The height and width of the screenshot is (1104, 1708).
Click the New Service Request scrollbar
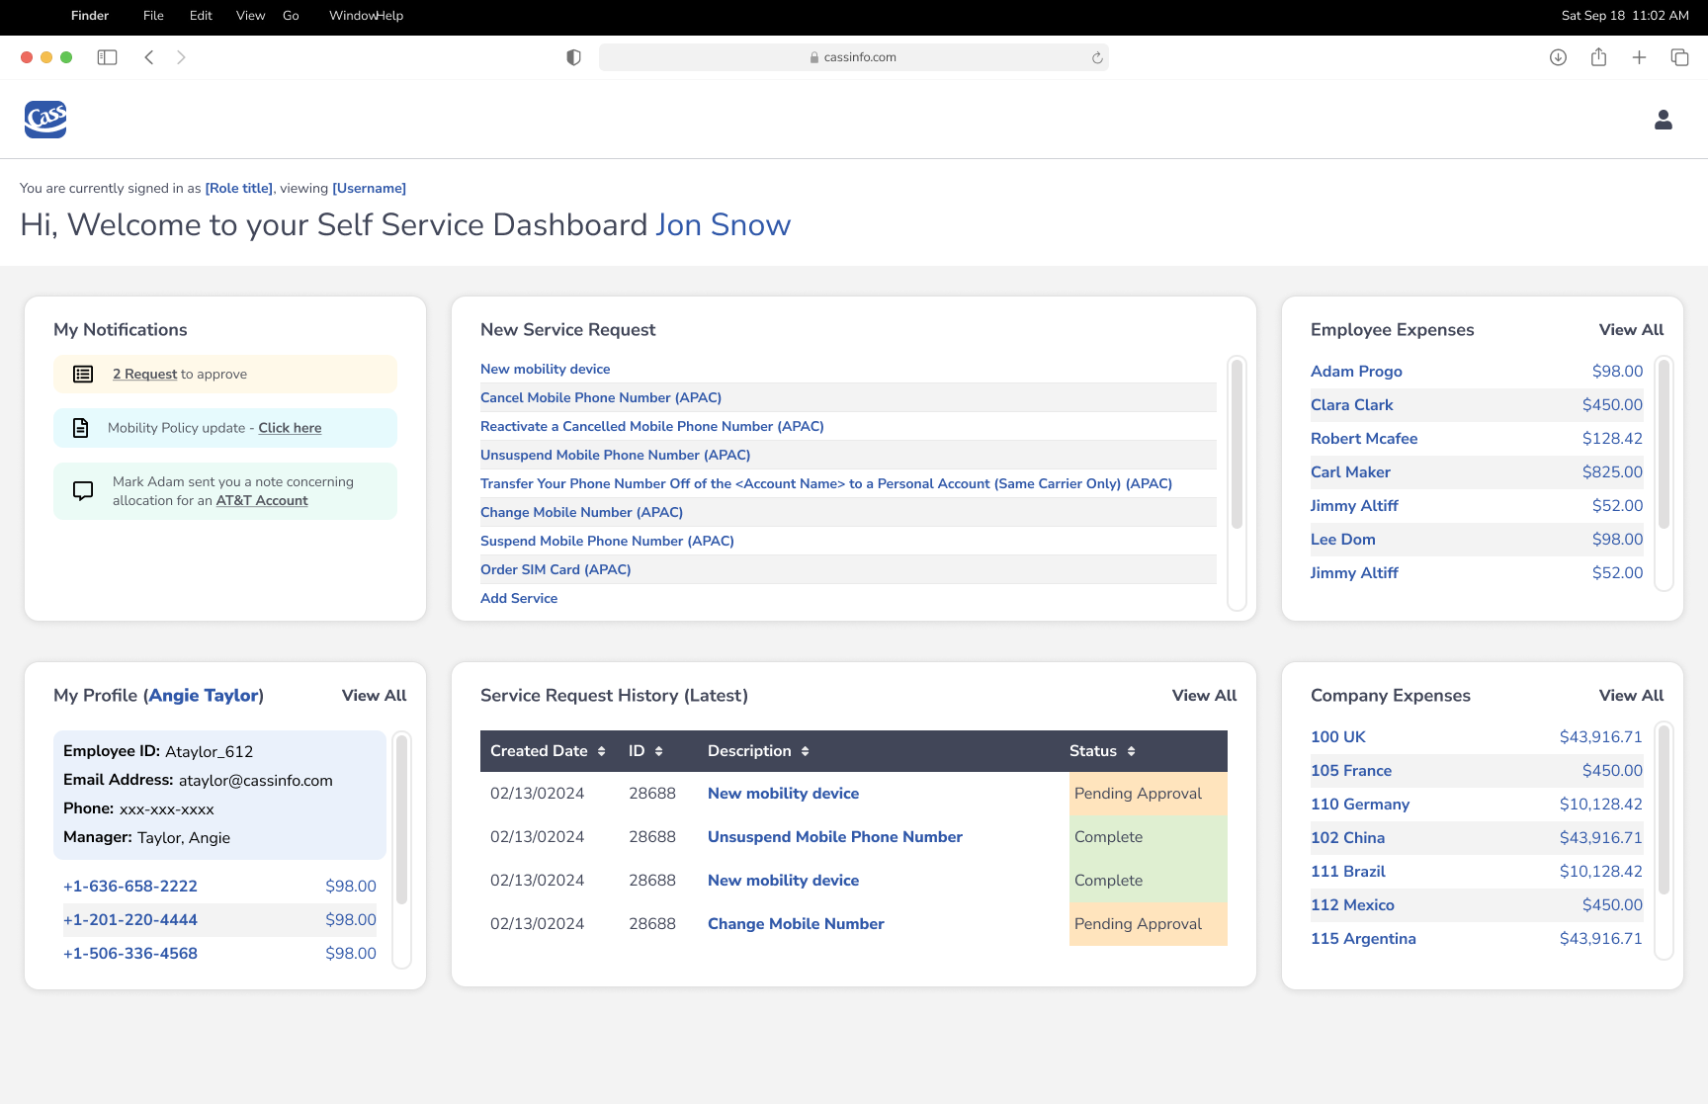click(x=1236, y=445)
